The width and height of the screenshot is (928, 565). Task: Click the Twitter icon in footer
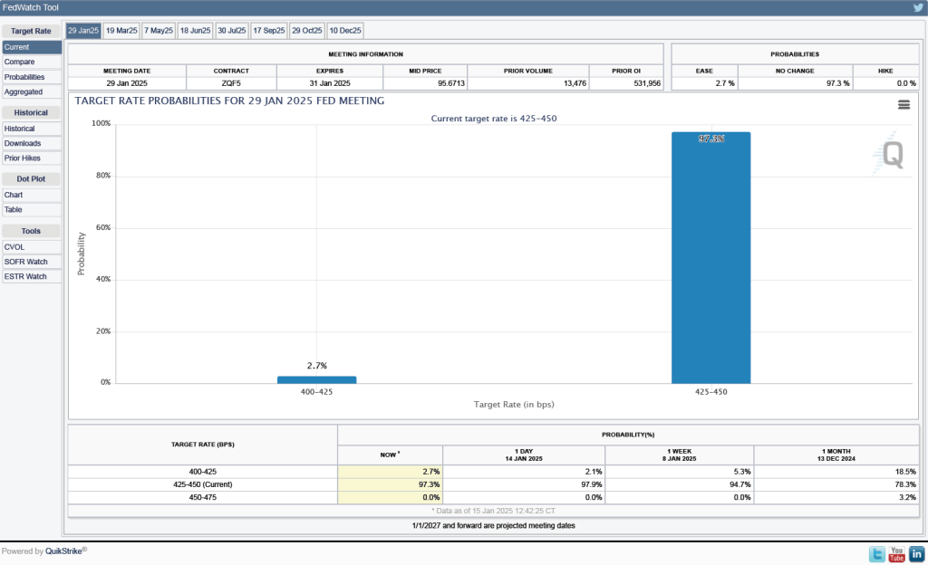tap(876, 553)
